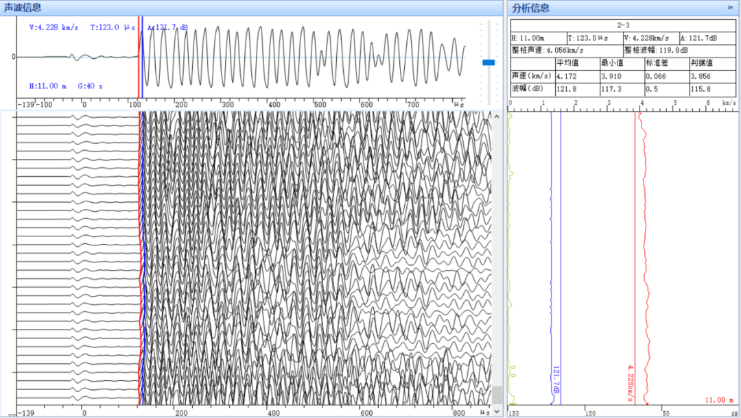Click the 标准差 column header
Screen dimensions: 741x418
667,63
